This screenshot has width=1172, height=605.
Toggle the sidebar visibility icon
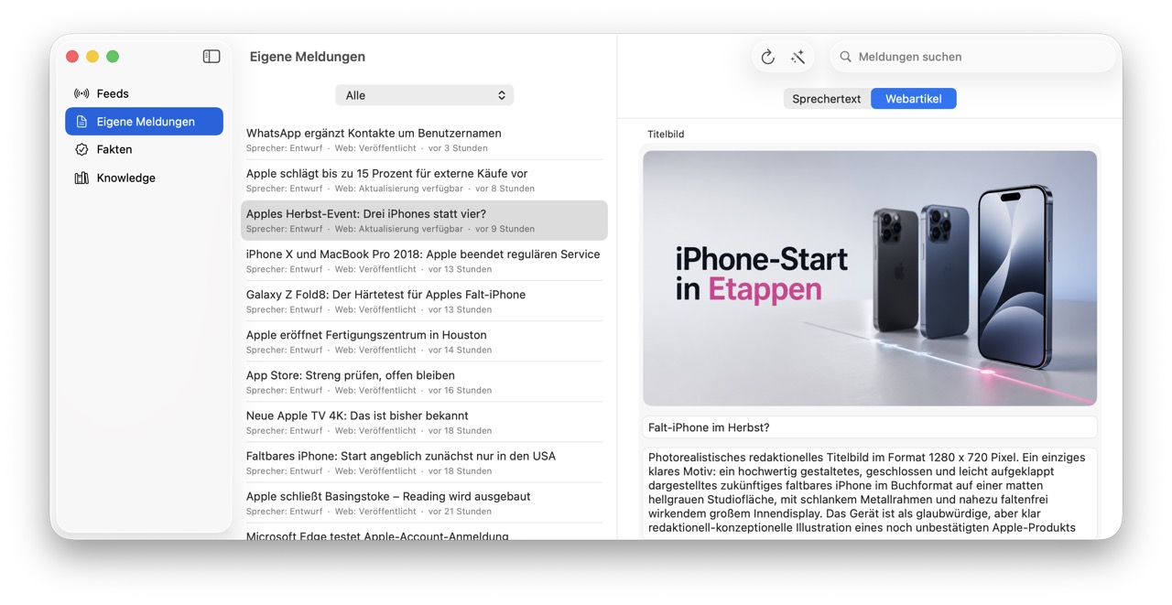(x=212, y=57)
